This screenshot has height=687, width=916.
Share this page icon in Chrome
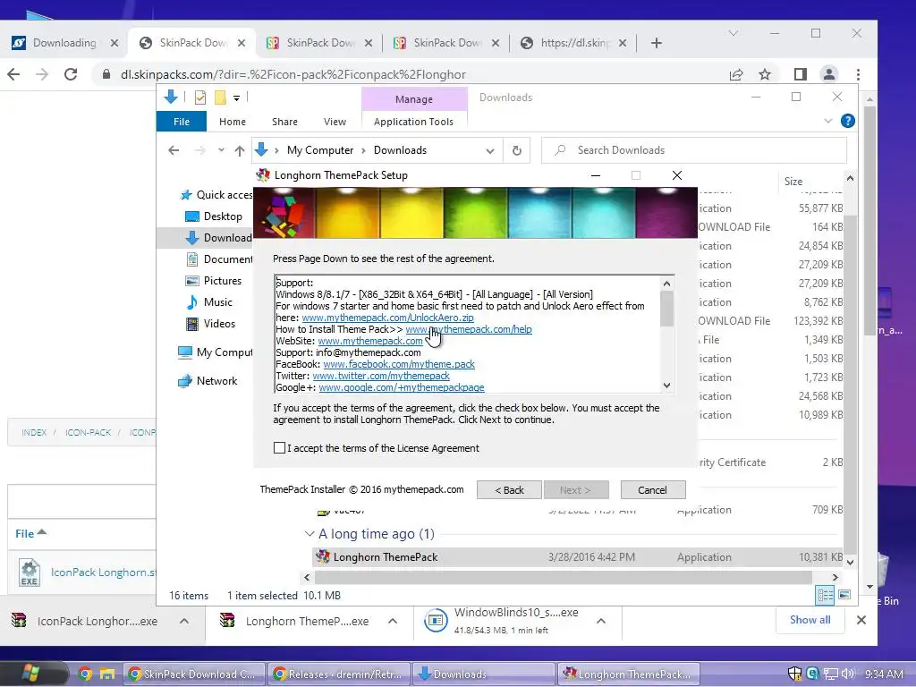pyautogui.click(x=736, y=74)
